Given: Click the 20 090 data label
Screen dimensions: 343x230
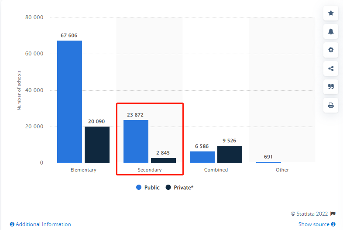Looking at the screenshot, I should coord(96,121).
